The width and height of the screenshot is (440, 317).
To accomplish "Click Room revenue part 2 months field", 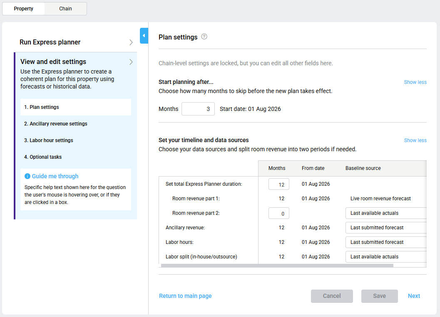I will tap(278, 213).
